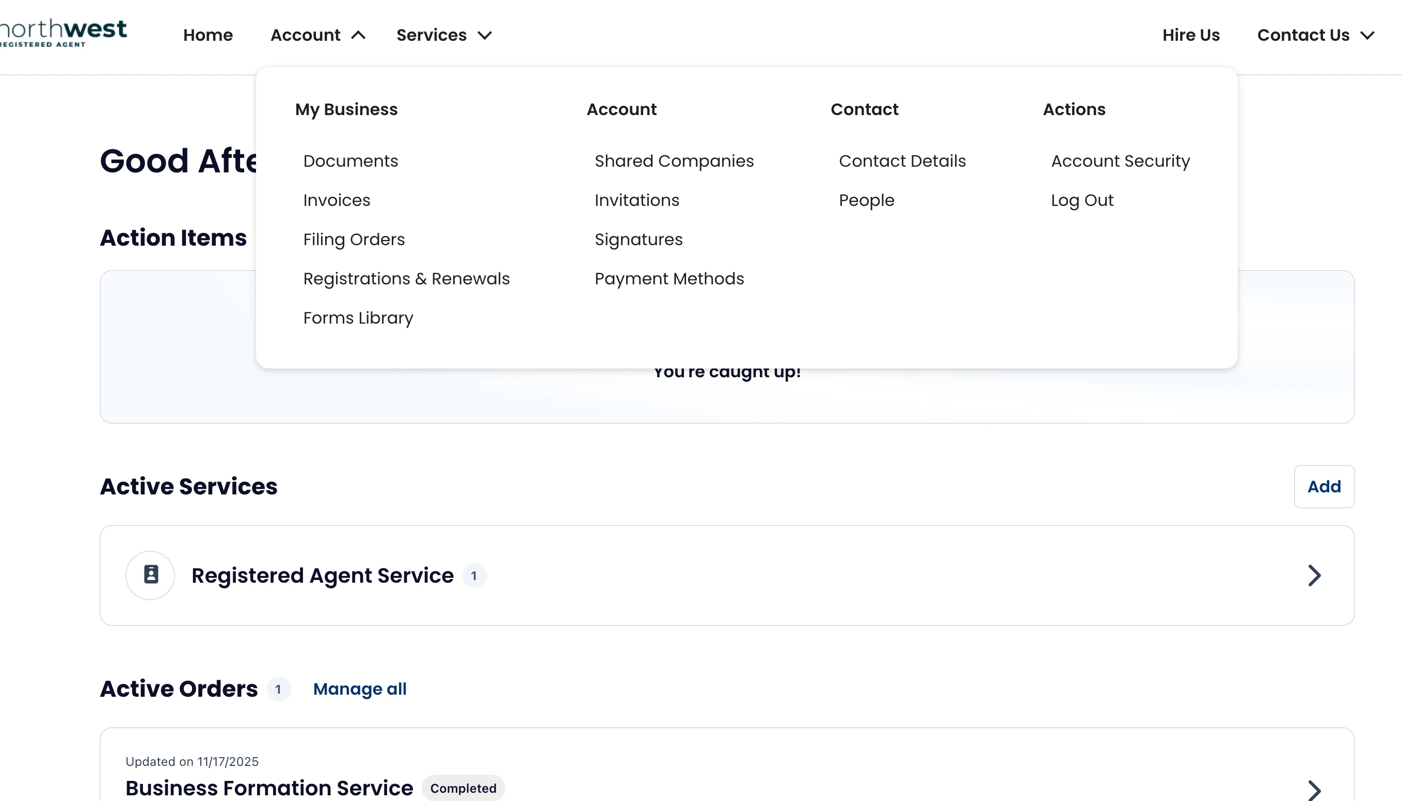Open Account Security settings
This screenshot has width=1402, height=801.
(1120, 161)
